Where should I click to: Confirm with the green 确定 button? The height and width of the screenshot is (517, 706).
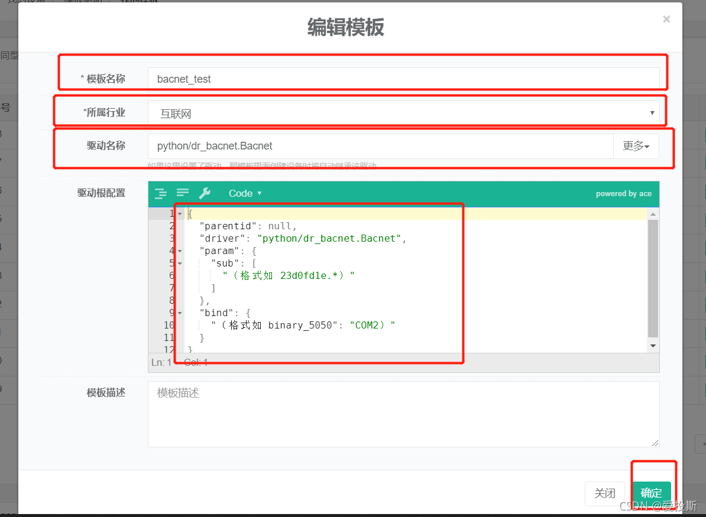coord(651,493)
